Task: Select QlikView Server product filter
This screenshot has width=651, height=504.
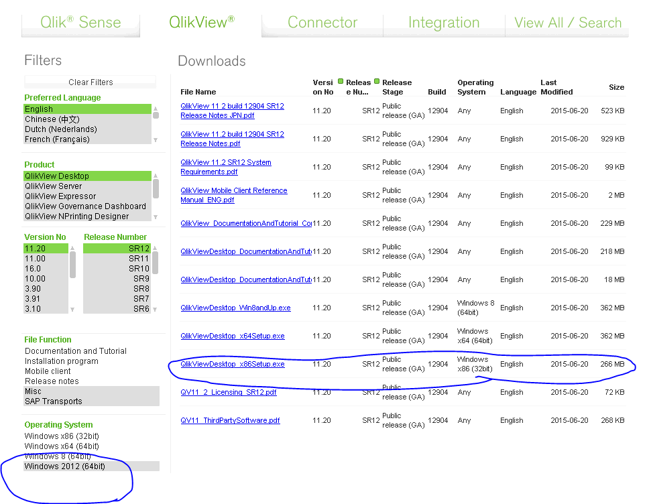Action: pyautogui.click(x=88, y=186)
